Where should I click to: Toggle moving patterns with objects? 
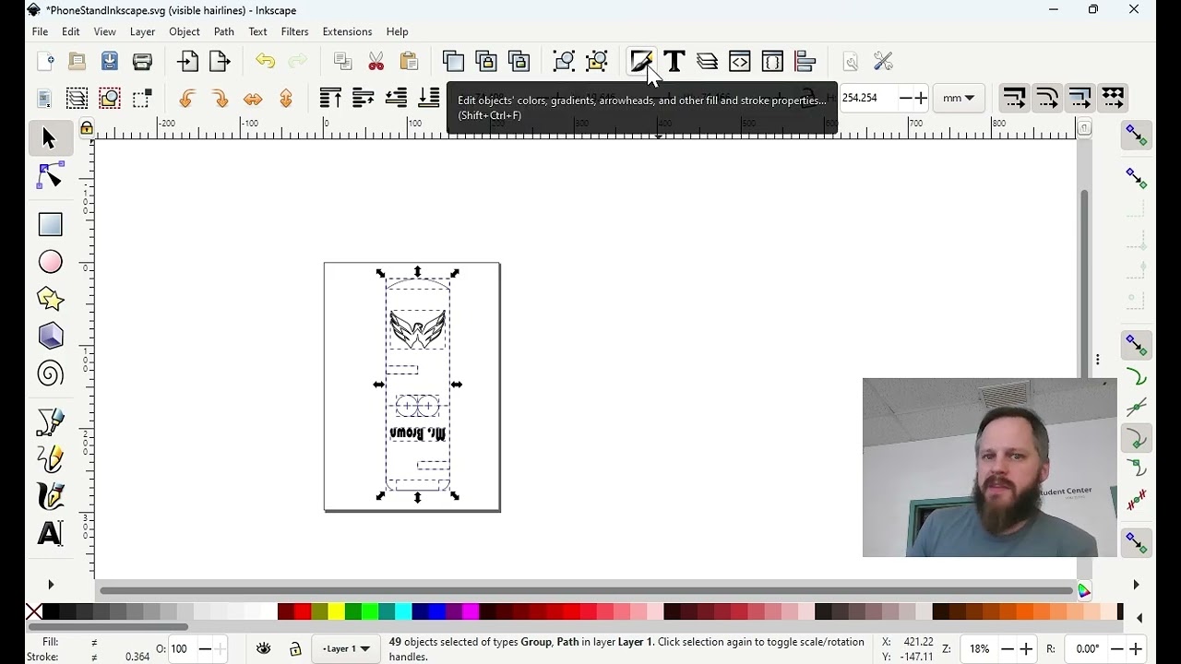1114,98
